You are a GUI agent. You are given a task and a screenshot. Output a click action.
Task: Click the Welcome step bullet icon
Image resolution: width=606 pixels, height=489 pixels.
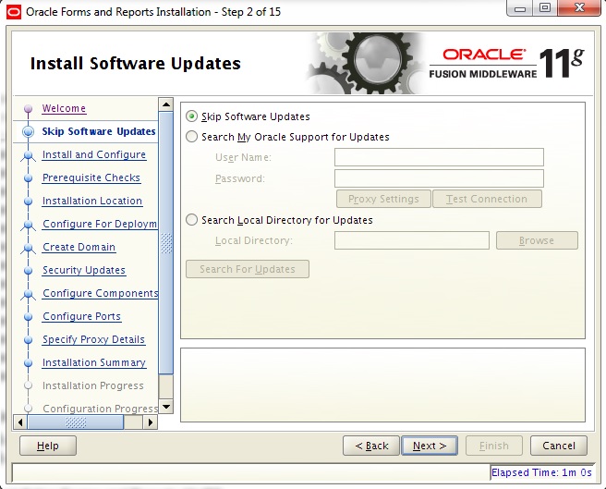coord(28,109)
